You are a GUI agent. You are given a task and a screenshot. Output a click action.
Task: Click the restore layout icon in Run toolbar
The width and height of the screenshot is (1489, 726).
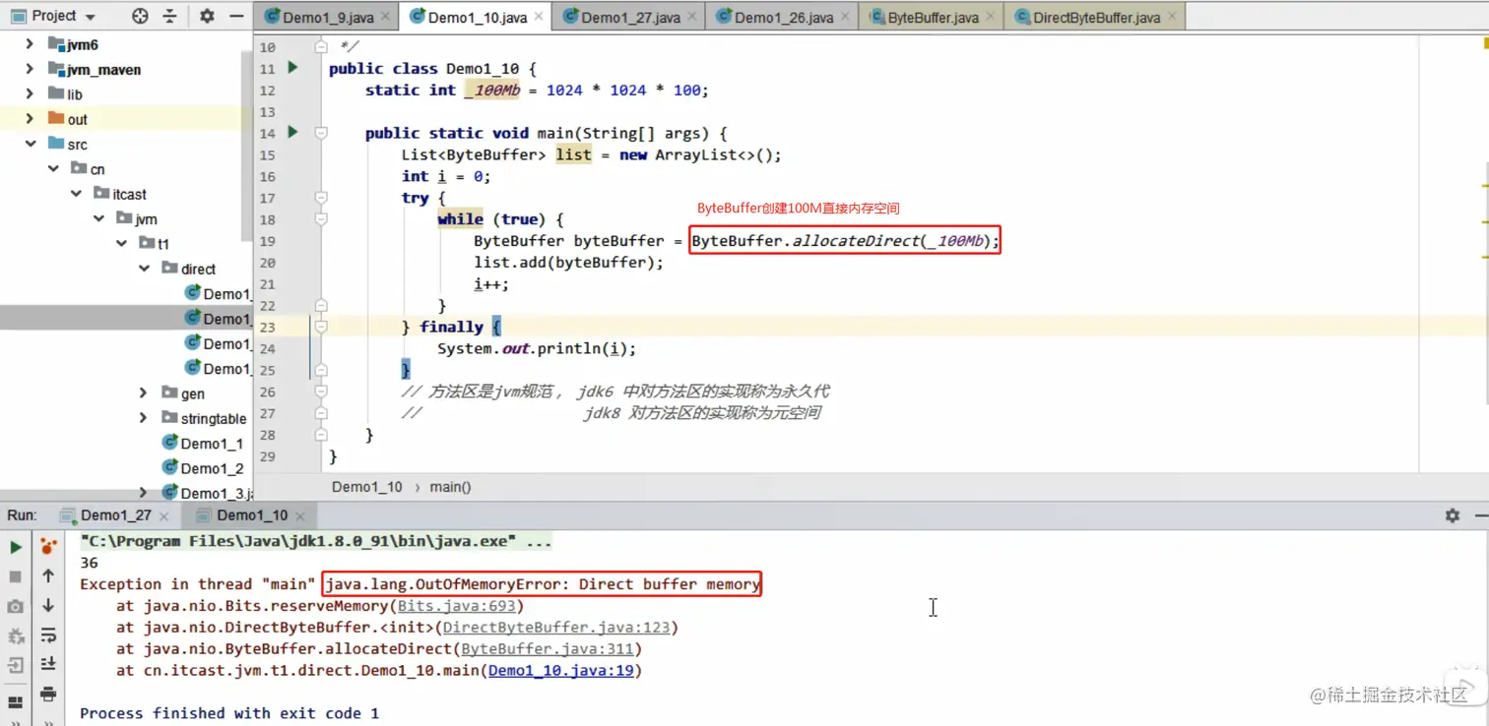(x=16, y=702)
